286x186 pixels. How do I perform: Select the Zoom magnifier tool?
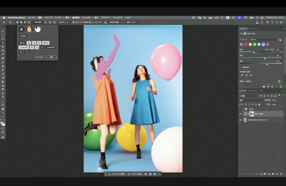point(3,112)
